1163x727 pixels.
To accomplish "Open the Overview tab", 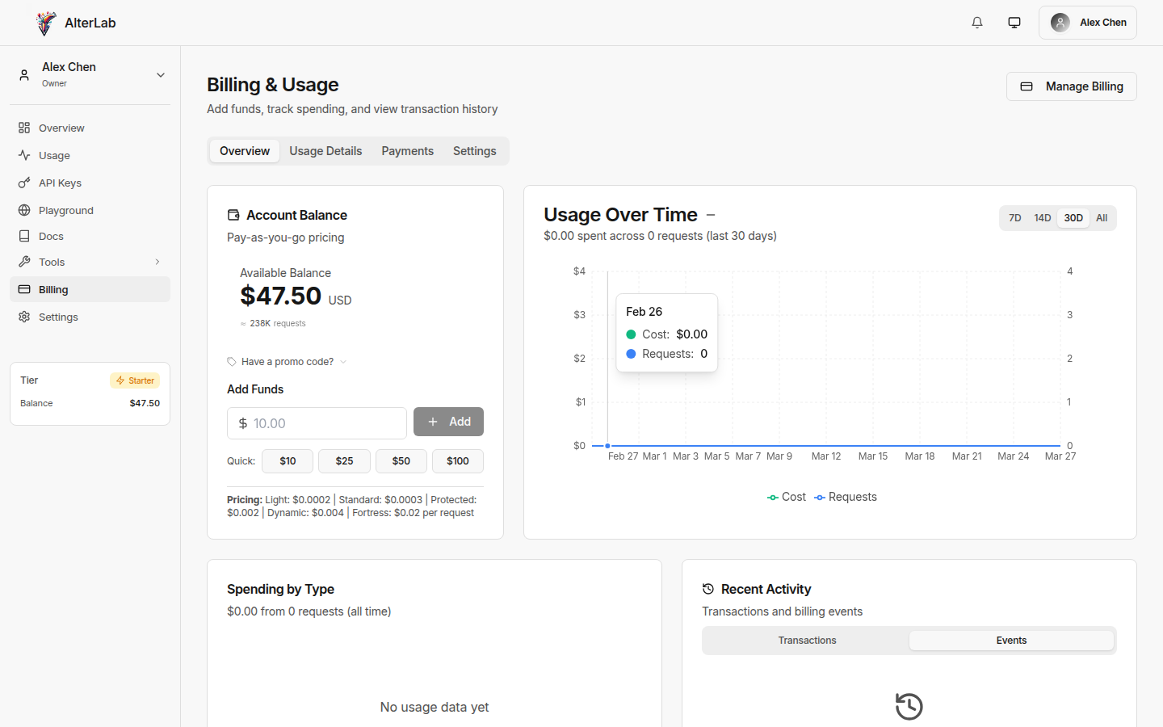I will [245, 151].
